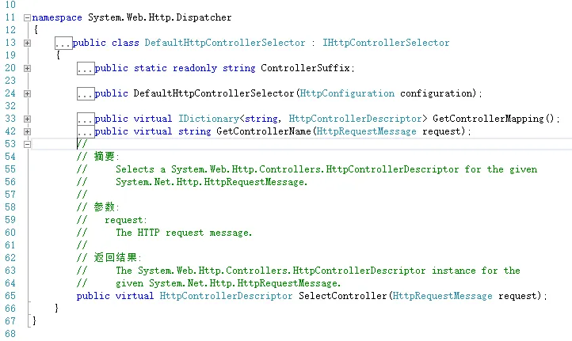The height and width of the screenshot is (341, 572).
Task: Click the ellipsis box before public class
Action: 64,44
